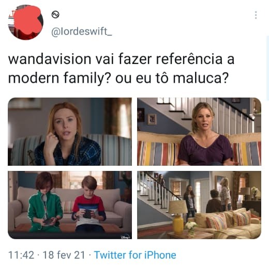Click the light blue scrollbar at right edge

(267, 68)
